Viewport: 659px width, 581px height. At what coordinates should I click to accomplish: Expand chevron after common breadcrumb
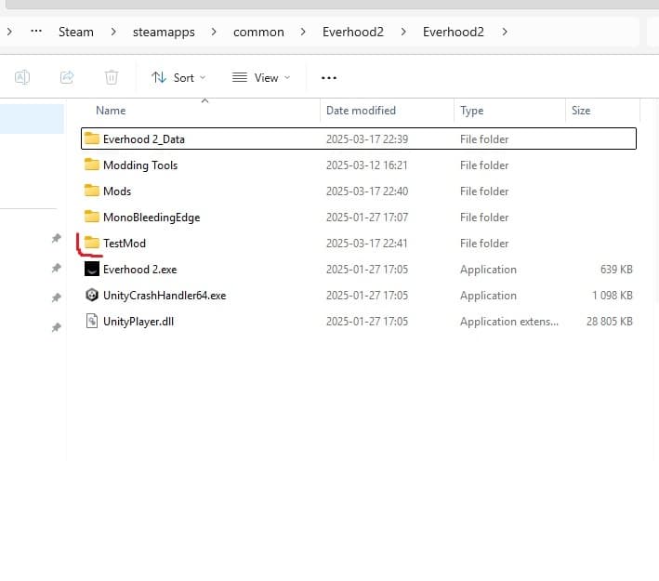pyautogui.click(x=303, y=32)
